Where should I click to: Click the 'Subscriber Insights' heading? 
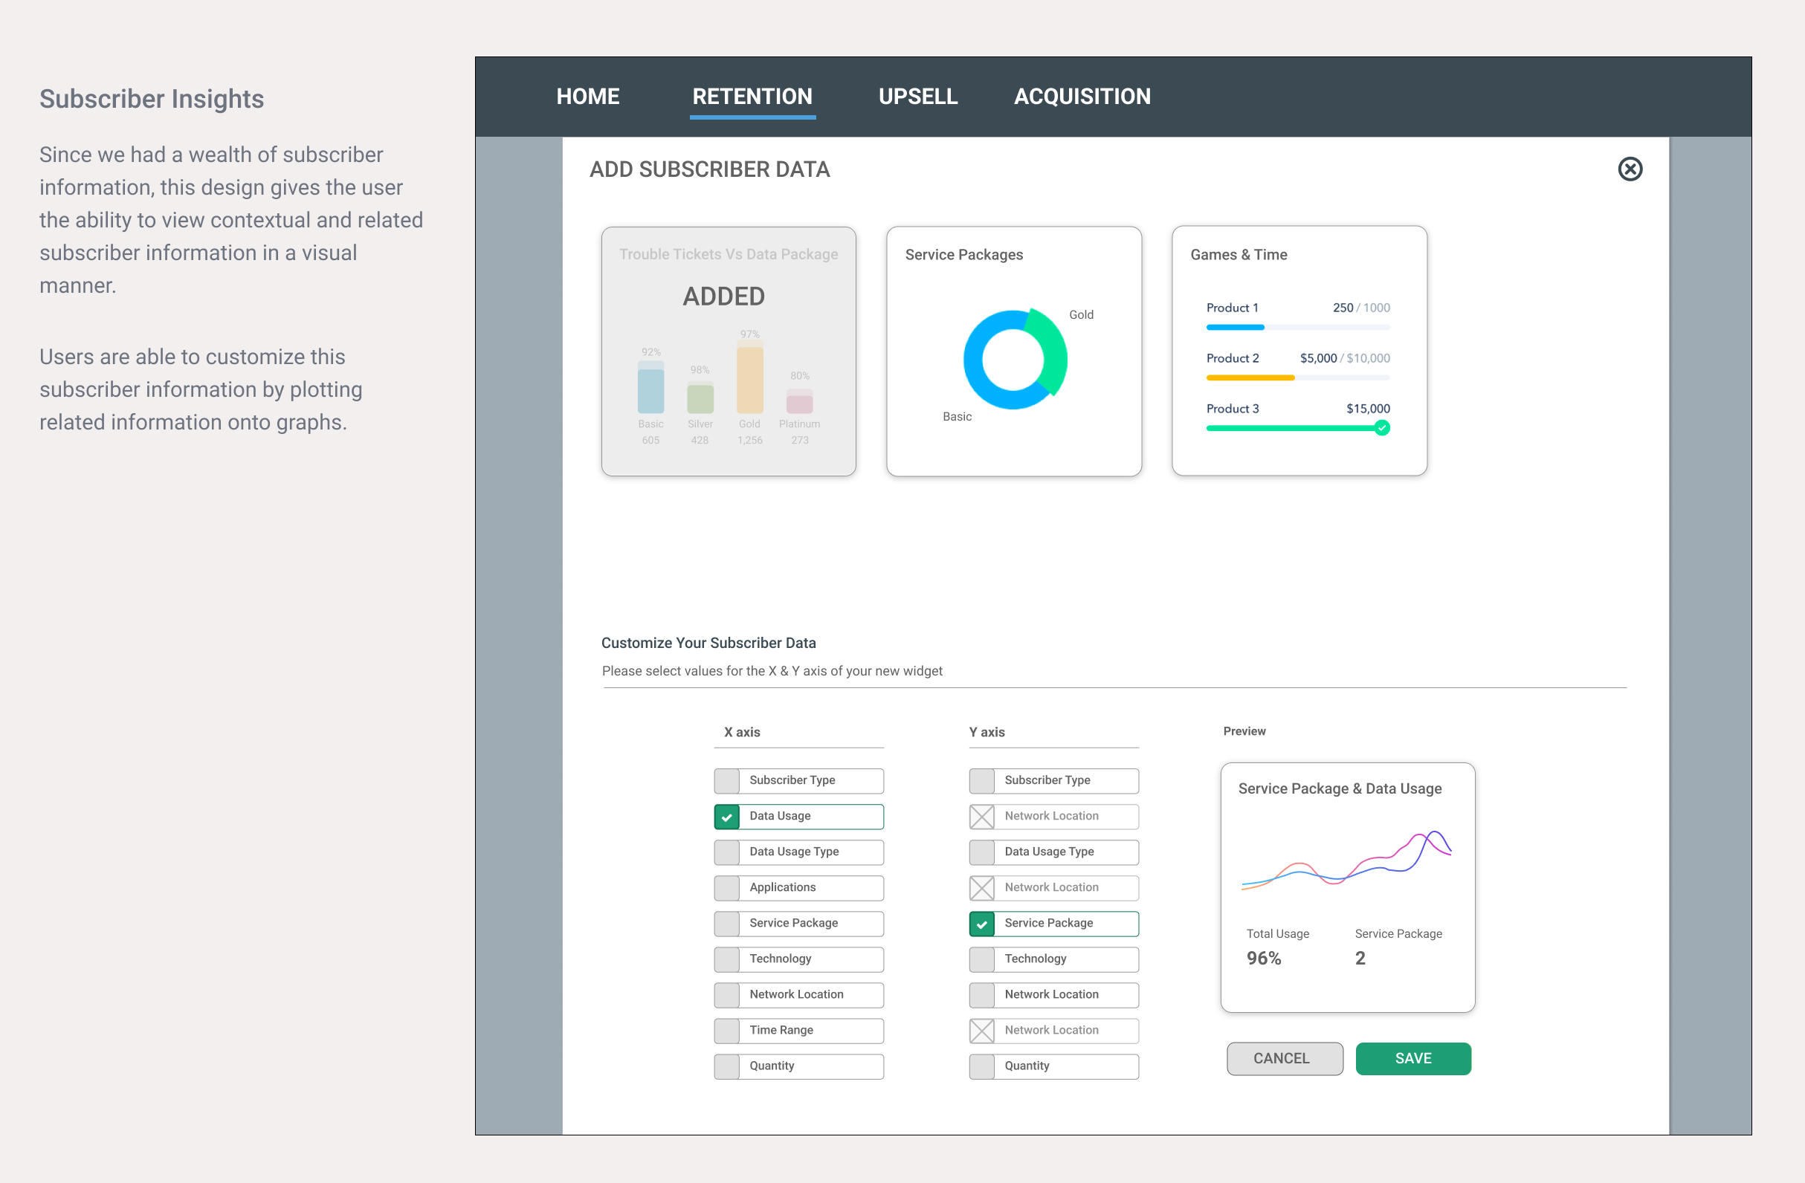(x=152, y=100)
